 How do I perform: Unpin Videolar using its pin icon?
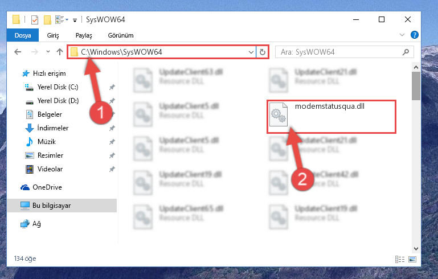point(112,169)
